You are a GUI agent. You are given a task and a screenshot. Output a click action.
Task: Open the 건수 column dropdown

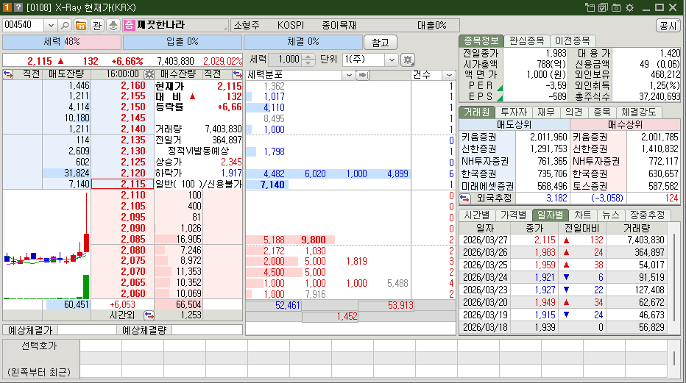point(449,75)
